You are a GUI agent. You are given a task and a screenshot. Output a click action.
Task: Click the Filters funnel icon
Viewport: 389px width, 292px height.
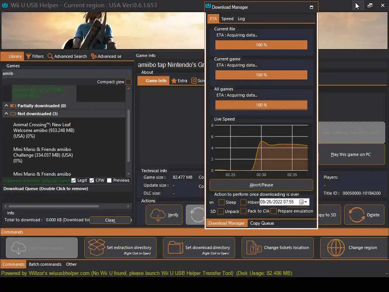28,56
